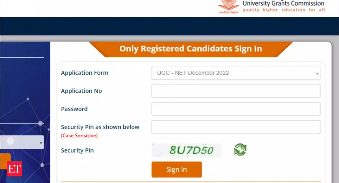Screen dimensions: 339x183
Task: Click the Only Registered Candidates Sign In banner
Action: click(190, 49)
